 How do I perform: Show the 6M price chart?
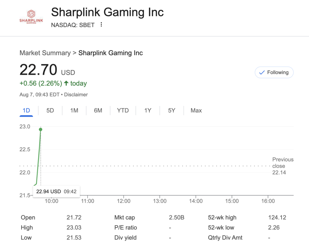pos(98,111)
